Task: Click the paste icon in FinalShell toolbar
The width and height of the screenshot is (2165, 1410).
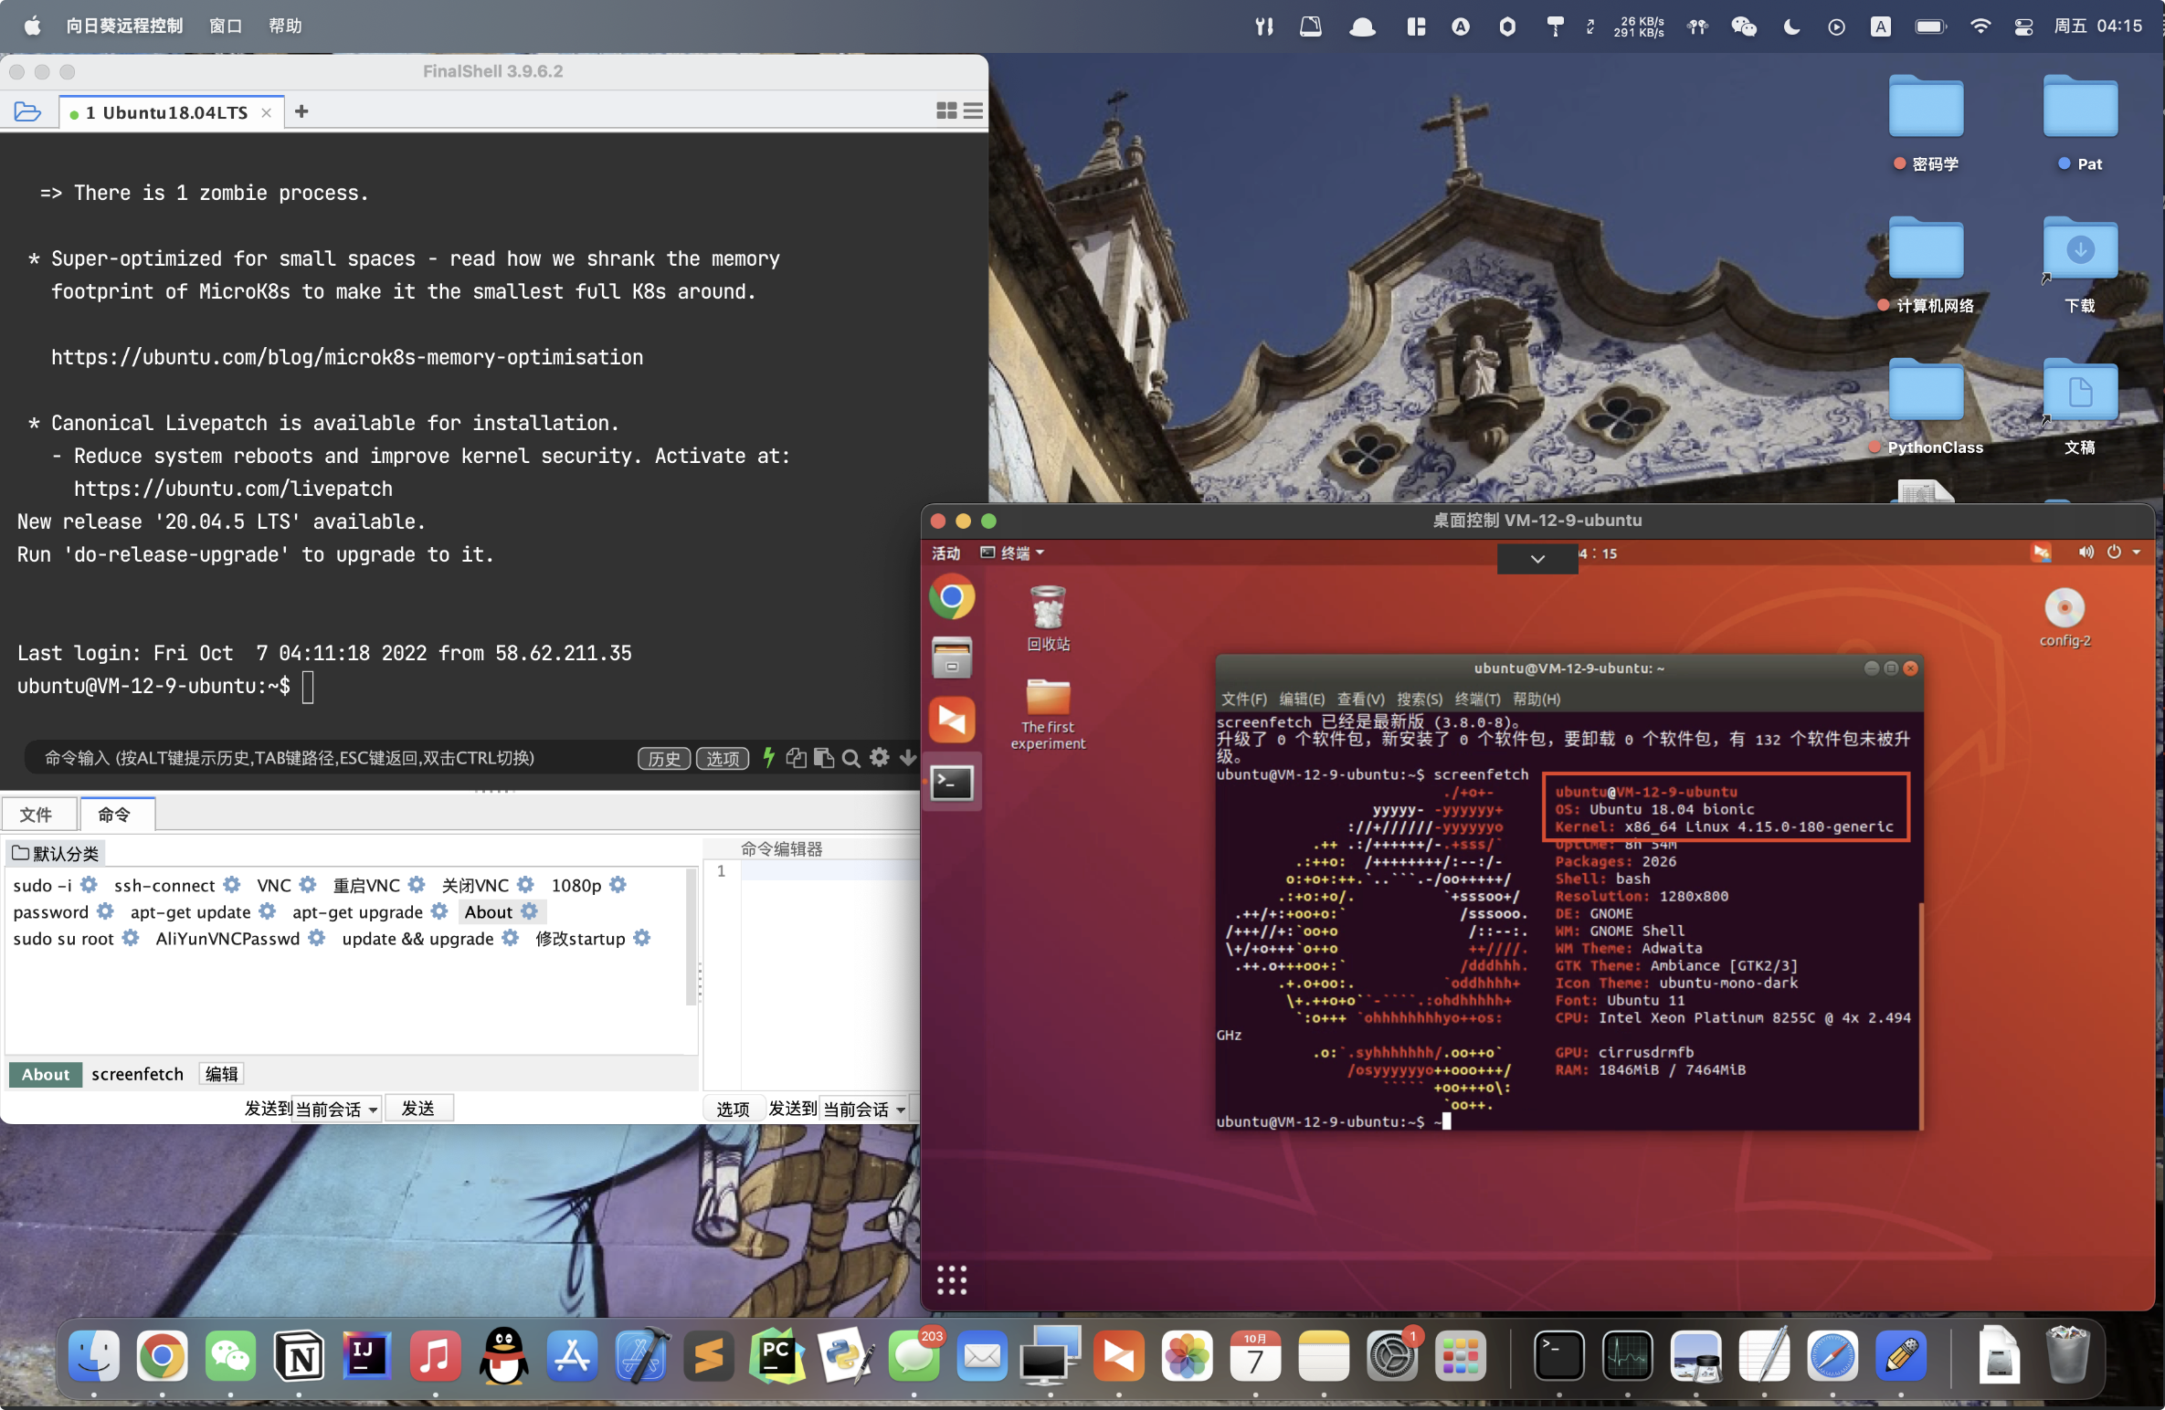Action: tap(824, 758)
